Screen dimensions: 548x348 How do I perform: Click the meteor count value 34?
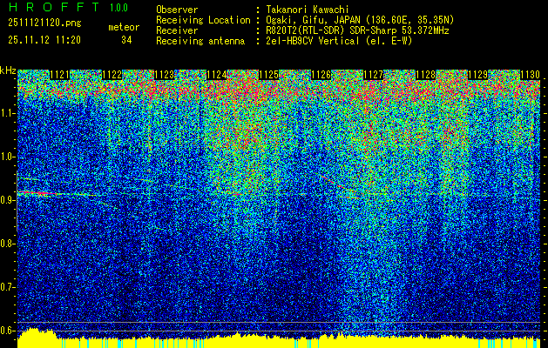point(126,39)
